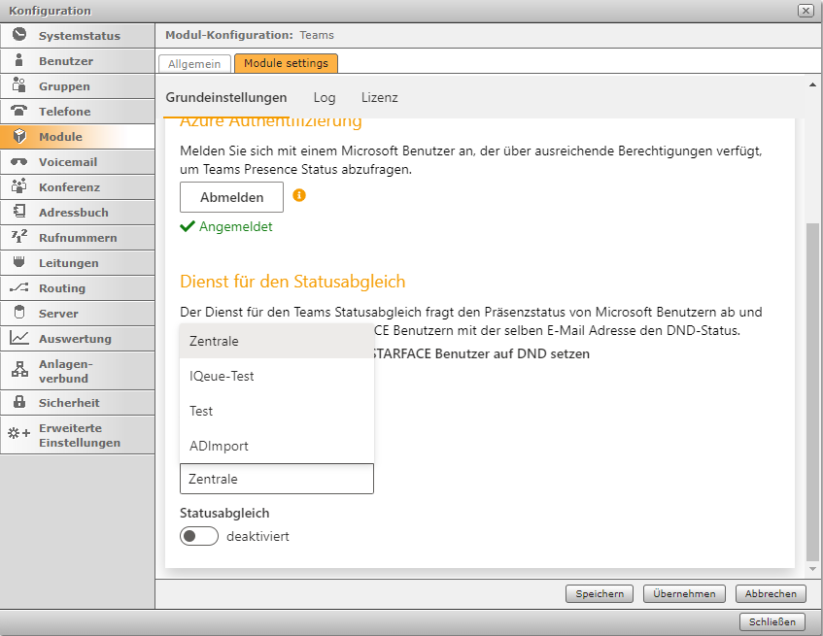The image size is (823, 636).
Task: Click the deaktiviert label text
Action: 257,536
